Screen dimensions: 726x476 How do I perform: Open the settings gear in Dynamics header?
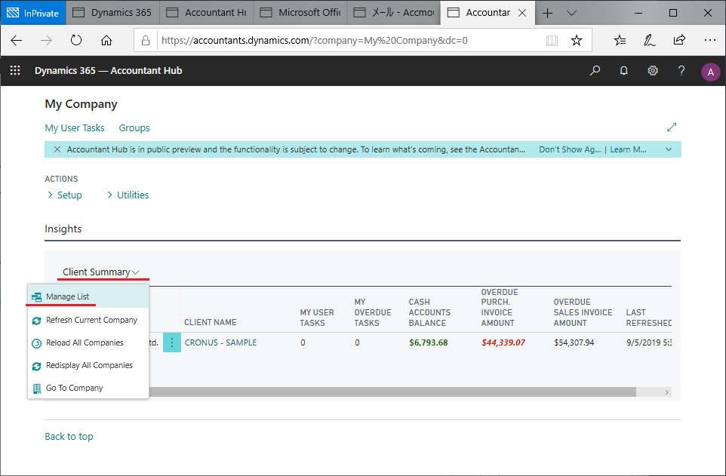tap(652, 70)
